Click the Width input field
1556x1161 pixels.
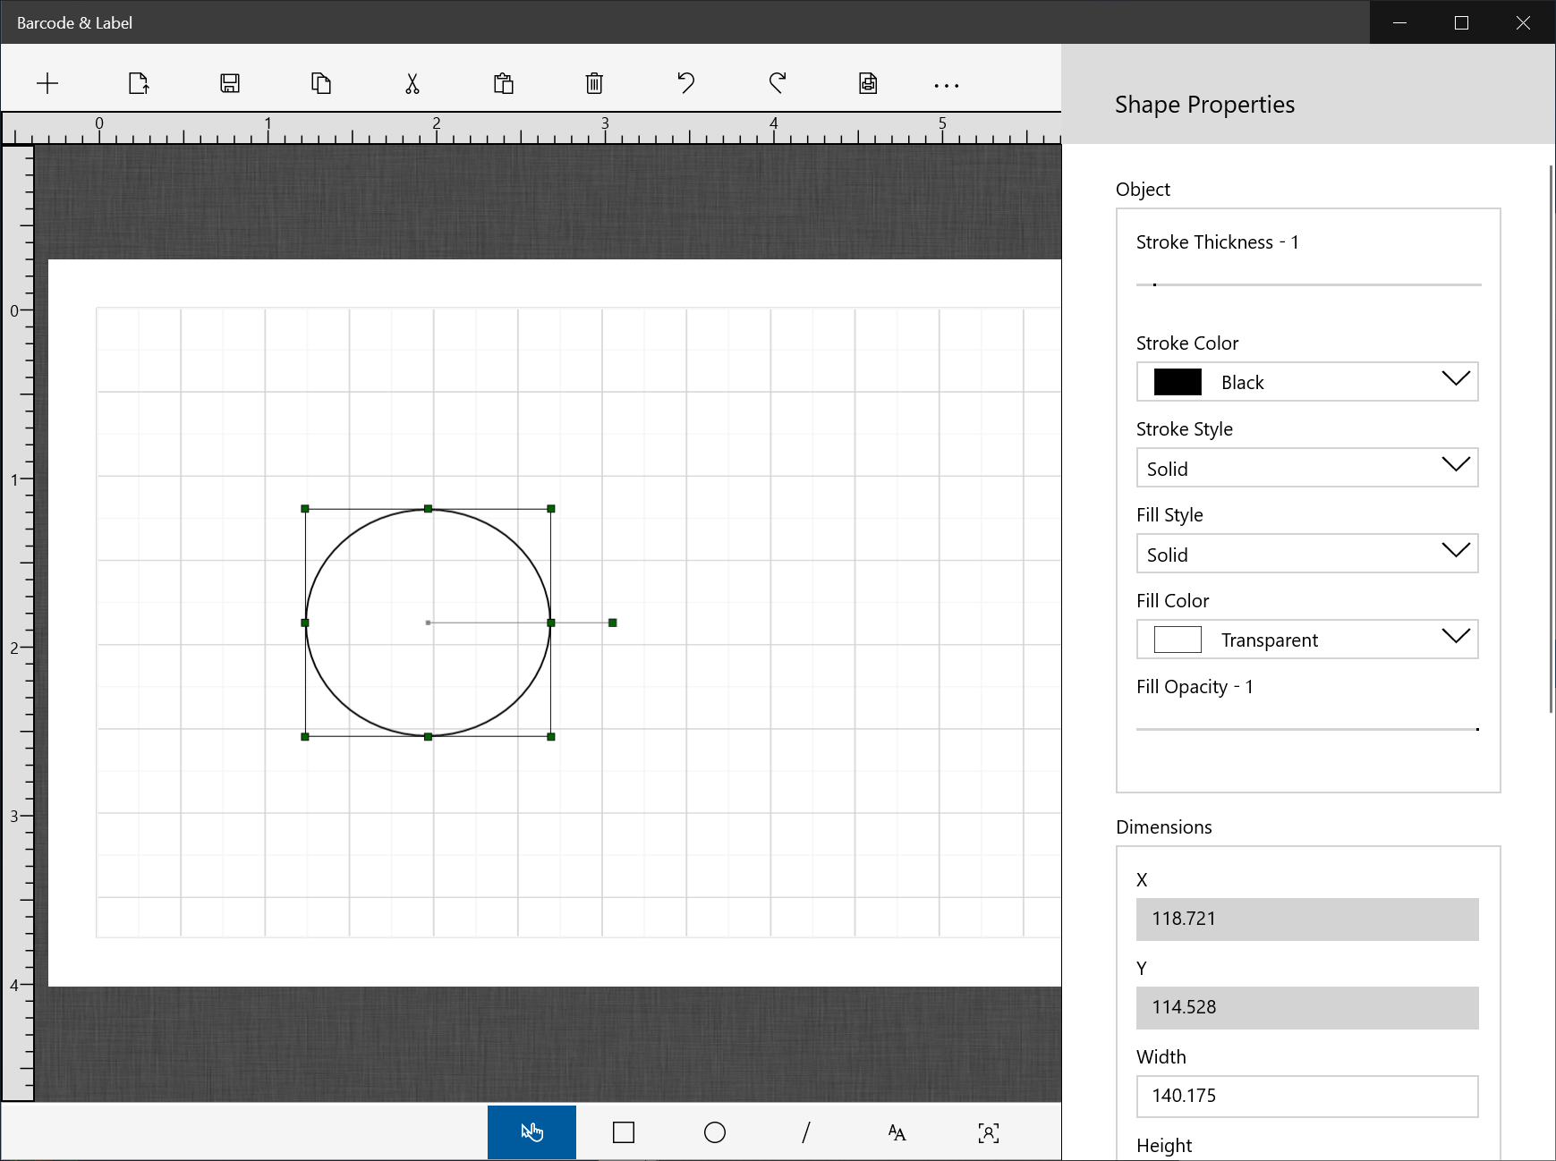point(1307,1097)
